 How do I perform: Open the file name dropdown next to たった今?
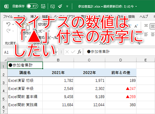coord(136,7)
